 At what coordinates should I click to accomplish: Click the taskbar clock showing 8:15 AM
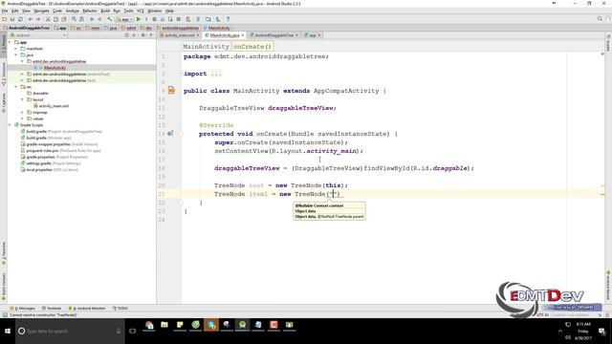pos(583,331)
